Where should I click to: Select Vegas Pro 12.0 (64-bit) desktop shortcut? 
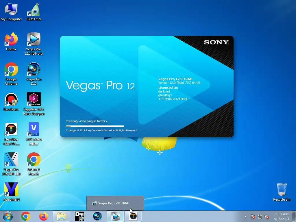[34, 44]
